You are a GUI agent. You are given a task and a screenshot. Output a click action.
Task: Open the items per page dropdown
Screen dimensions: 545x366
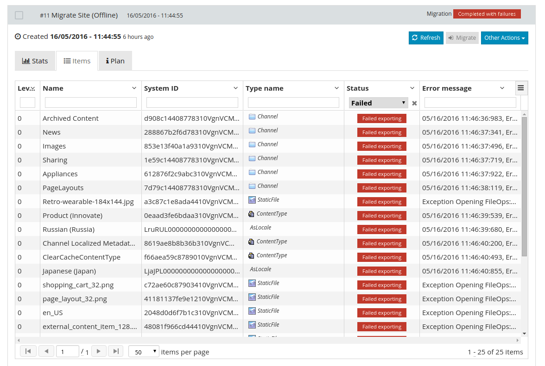click(x=144, y=352)
